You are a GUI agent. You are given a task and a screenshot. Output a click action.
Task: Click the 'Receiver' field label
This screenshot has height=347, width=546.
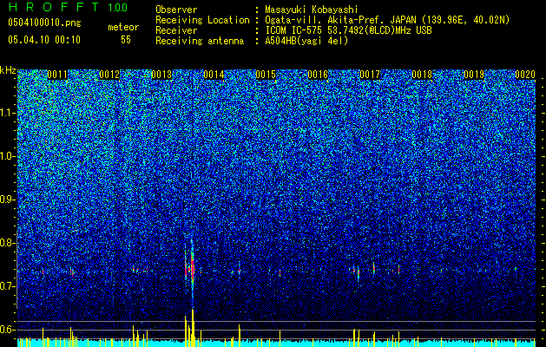(176, 30)
